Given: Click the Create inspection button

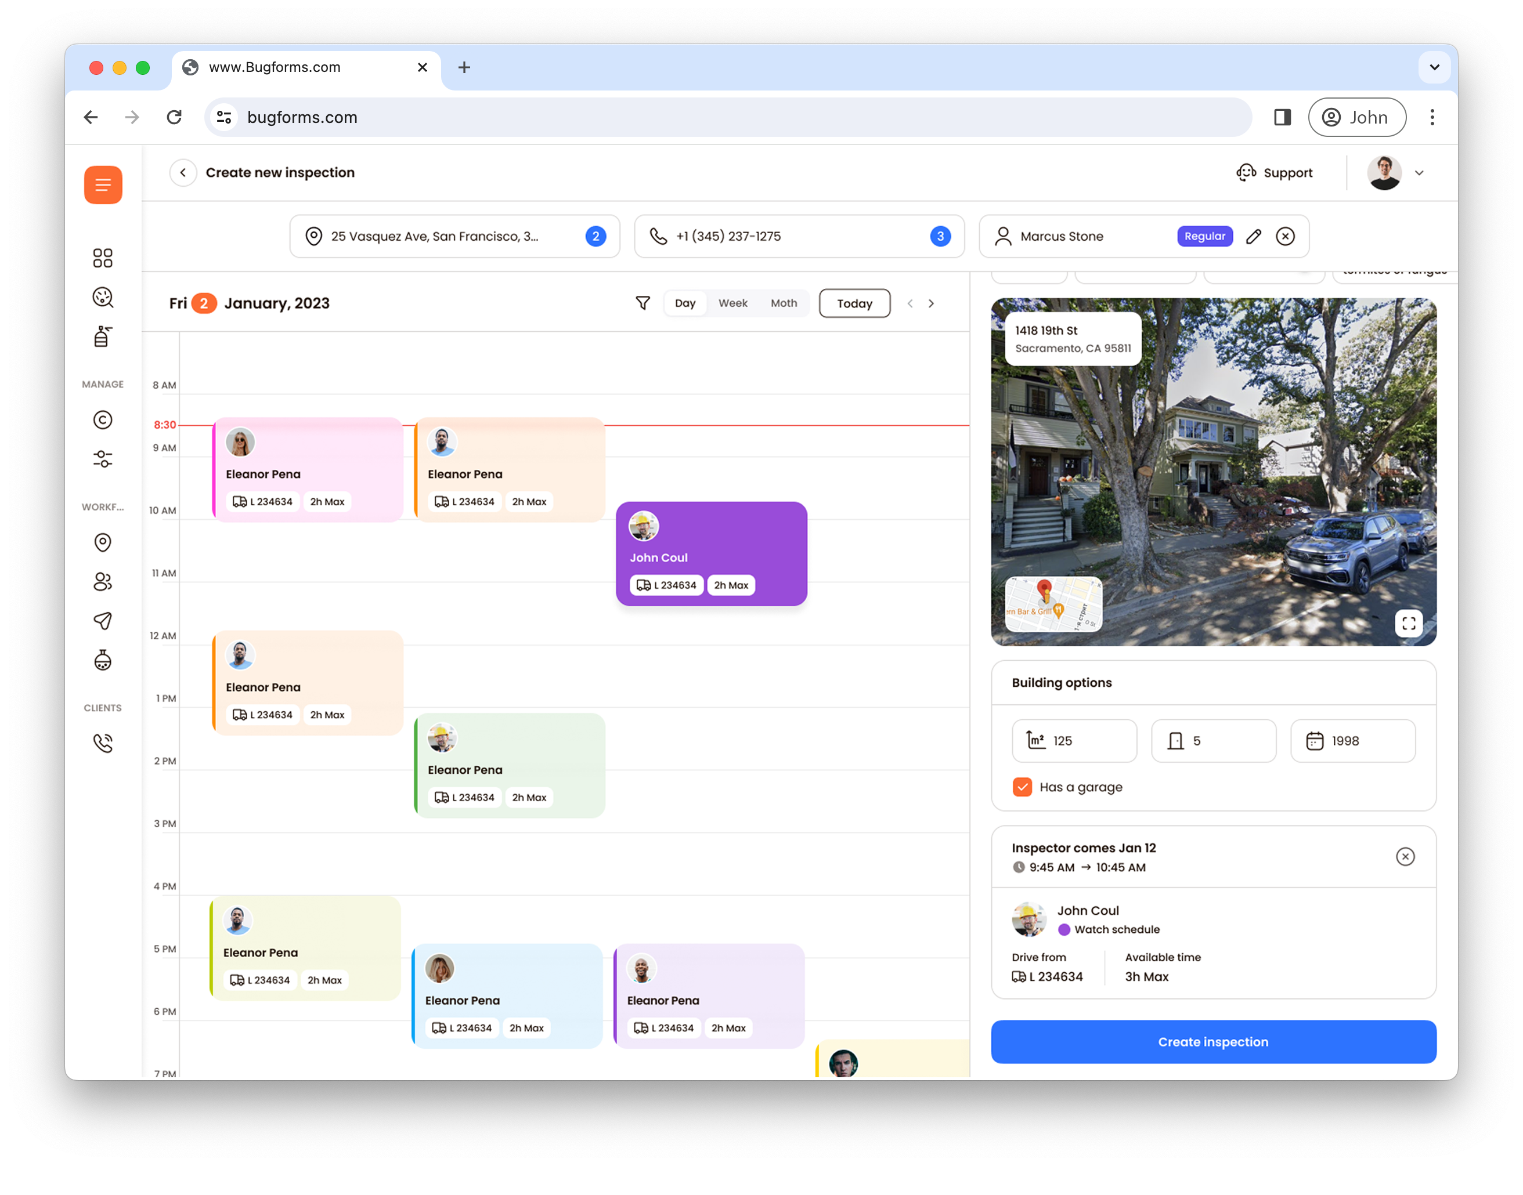Looking at the screenshot, I should click(x=1213, y=1041).
